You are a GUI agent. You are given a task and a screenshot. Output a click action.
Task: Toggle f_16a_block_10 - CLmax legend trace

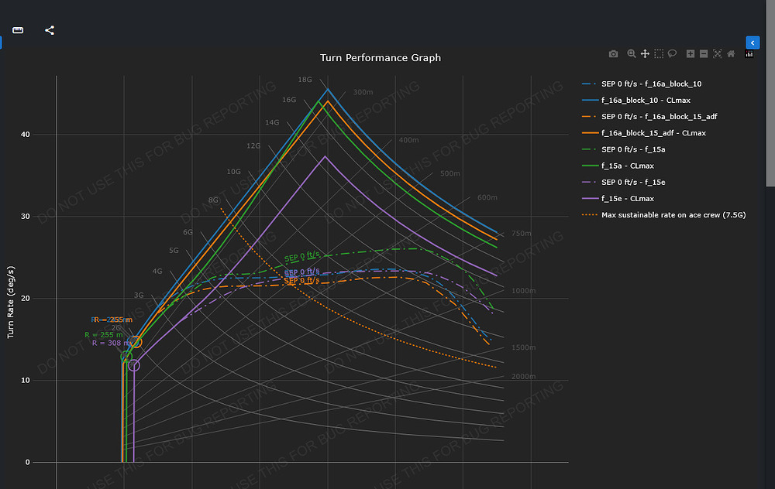click(x=636, y=100)
